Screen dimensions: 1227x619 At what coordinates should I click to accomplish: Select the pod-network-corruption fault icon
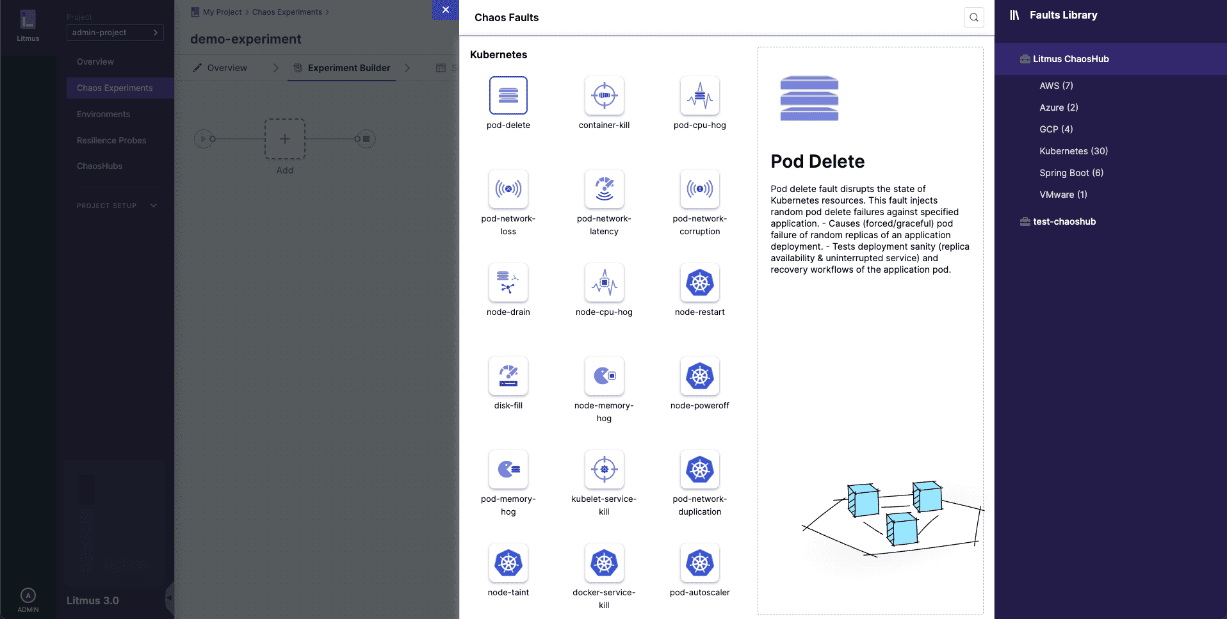(700, 189)
